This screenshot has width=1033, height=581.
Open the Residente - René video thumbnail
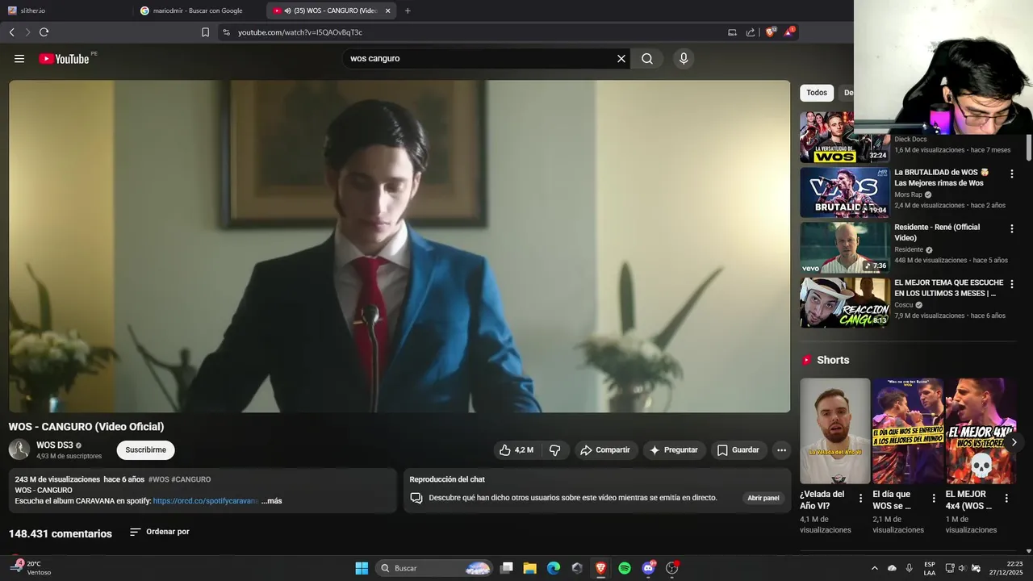pyautogui.click(x=845, y=247)
